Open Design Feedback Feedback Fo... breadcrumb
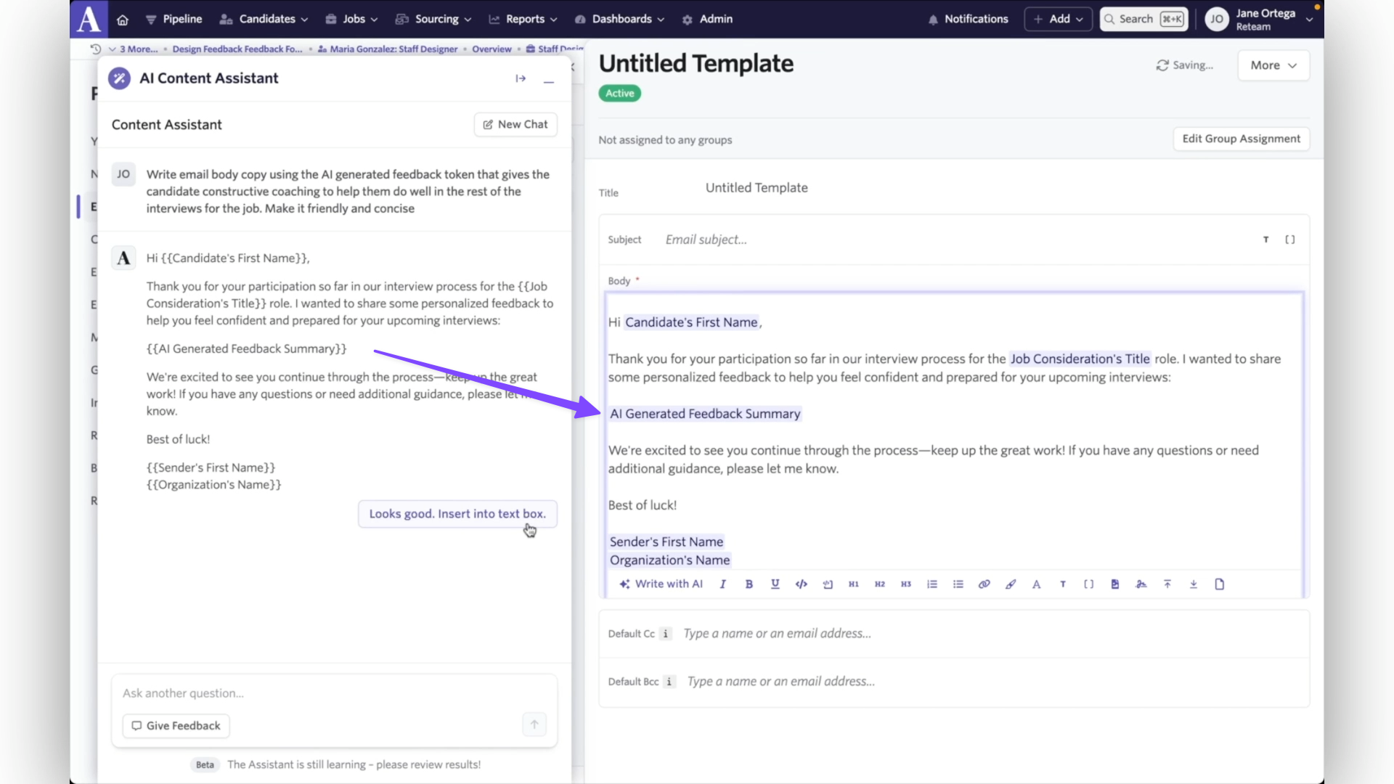1394x784 pixels. point(237,49)
